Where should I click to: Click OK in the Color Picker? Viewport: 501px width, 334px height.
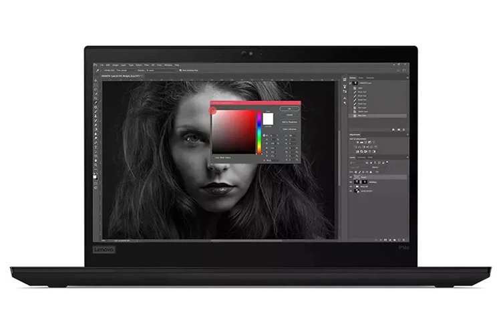pyautogui.click(x=289, y=109)
